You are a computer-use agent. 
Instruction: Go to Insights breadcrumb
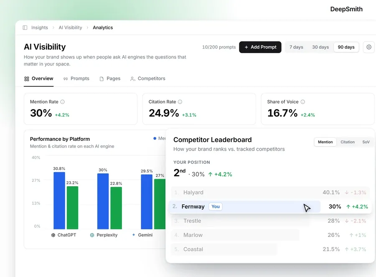point(40,28)
